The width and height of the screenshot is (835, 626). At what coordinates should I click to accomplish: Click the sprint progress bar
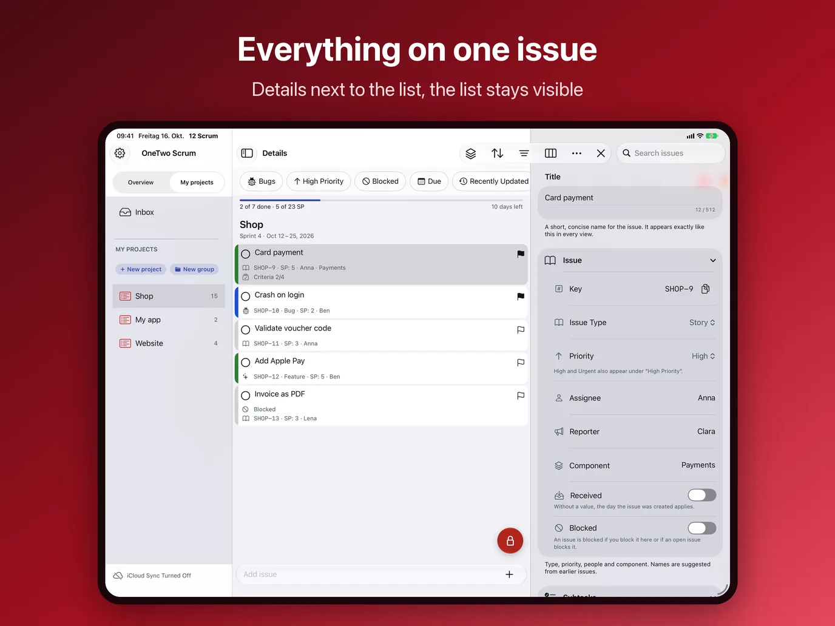tap(381, 200)
